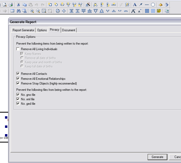Select the text tool letter A icon
The width and height of the screenshot is (181, 163).
click(135, 5)
